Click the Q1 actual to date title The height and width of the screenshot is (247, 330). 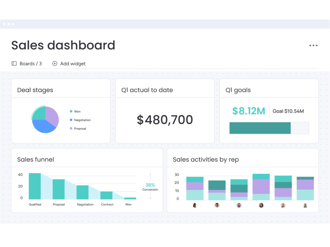pyautogui.click(x=147, y=90)
